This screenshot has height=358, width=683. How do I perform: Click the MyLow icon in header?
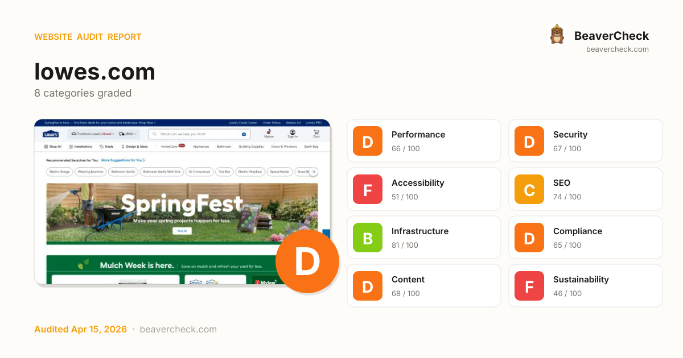[269, 134]
